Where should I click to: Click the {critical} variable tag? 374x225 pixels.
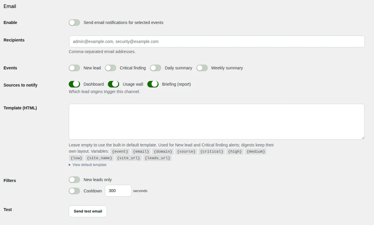tap(212, 151)
